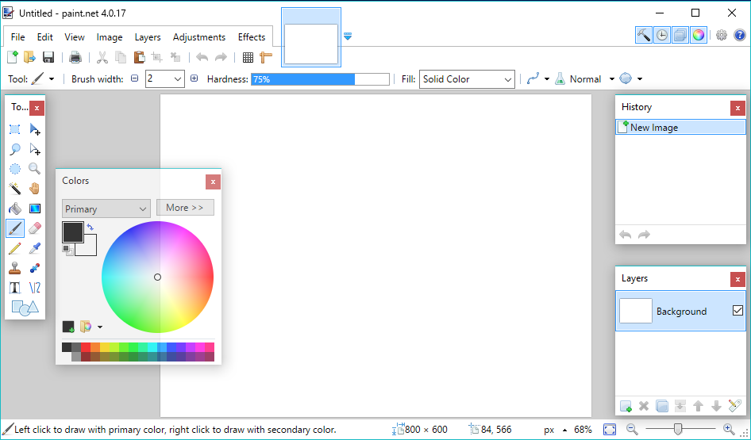Viewport: 751px width, 440px height.
Task: Click the Print icon in toolbar
Action: 75,57
